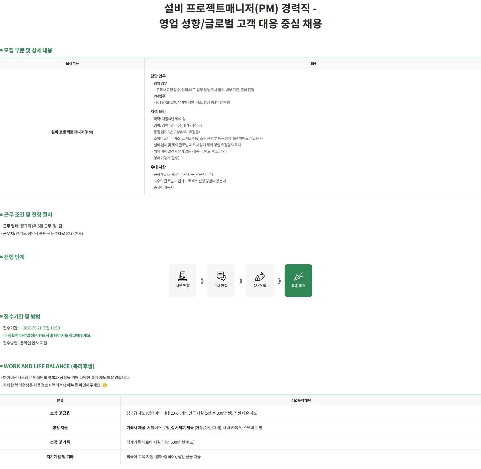The height and width of the screenshot is (469, 481).
Task: Select the 2차 면접 step label
Action: point(260,286)
